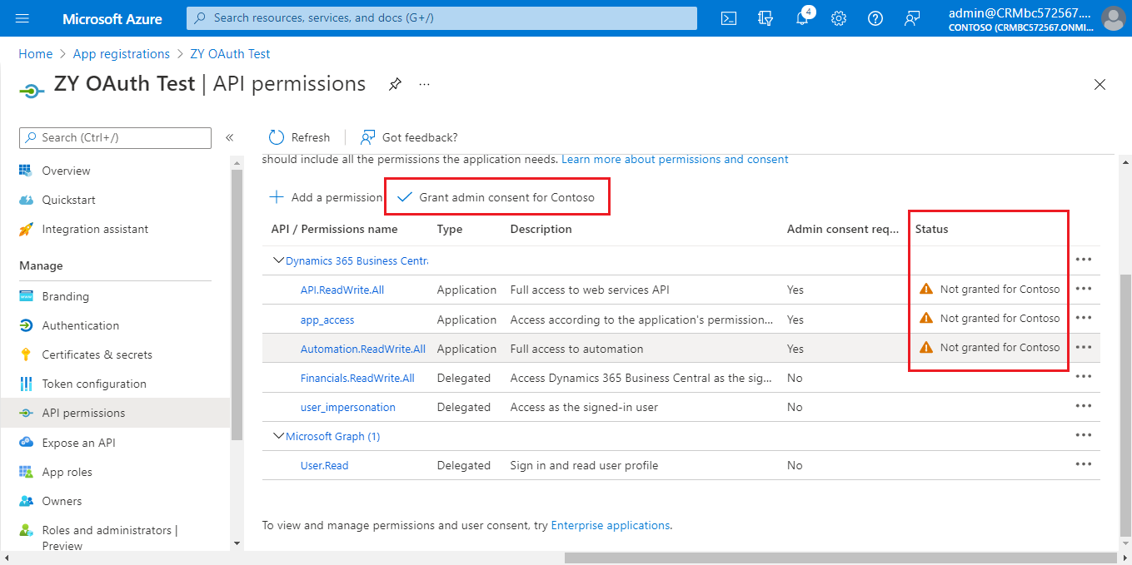The width and height of the screenshot is (1132, 565).
Task: Open the notifications bell
Action: pyautogui.click(x=801, y=17)
